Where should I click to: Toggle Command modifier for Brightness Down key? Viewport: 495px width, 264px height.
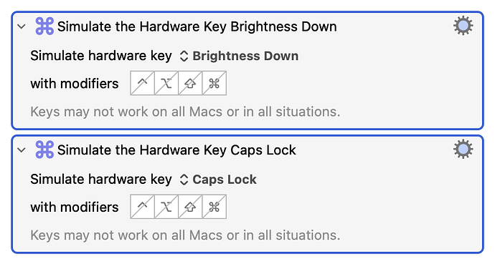(214, 83)
